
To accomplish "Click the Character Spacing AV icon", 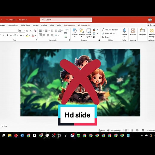I will click(x=15, y=35).
